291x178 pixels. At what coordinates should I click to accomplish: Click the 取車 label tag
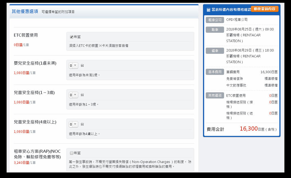215,30
